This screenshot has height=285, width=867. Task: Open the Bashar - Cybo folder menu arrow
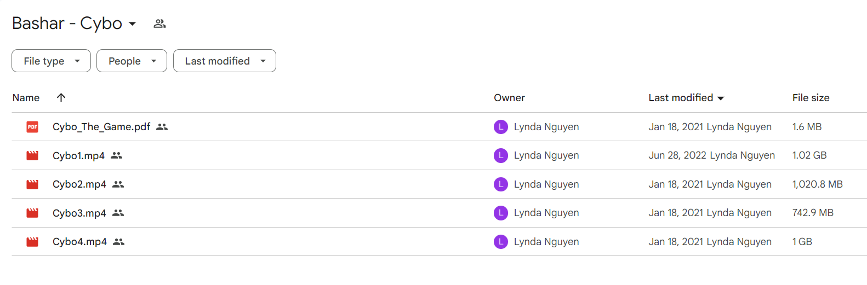point(132,24)
